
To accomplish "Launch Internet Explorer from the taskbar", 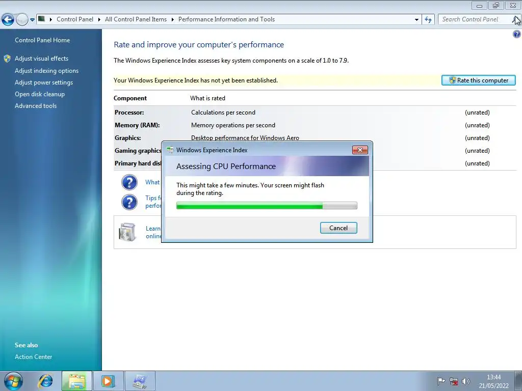I will [45, 381].
